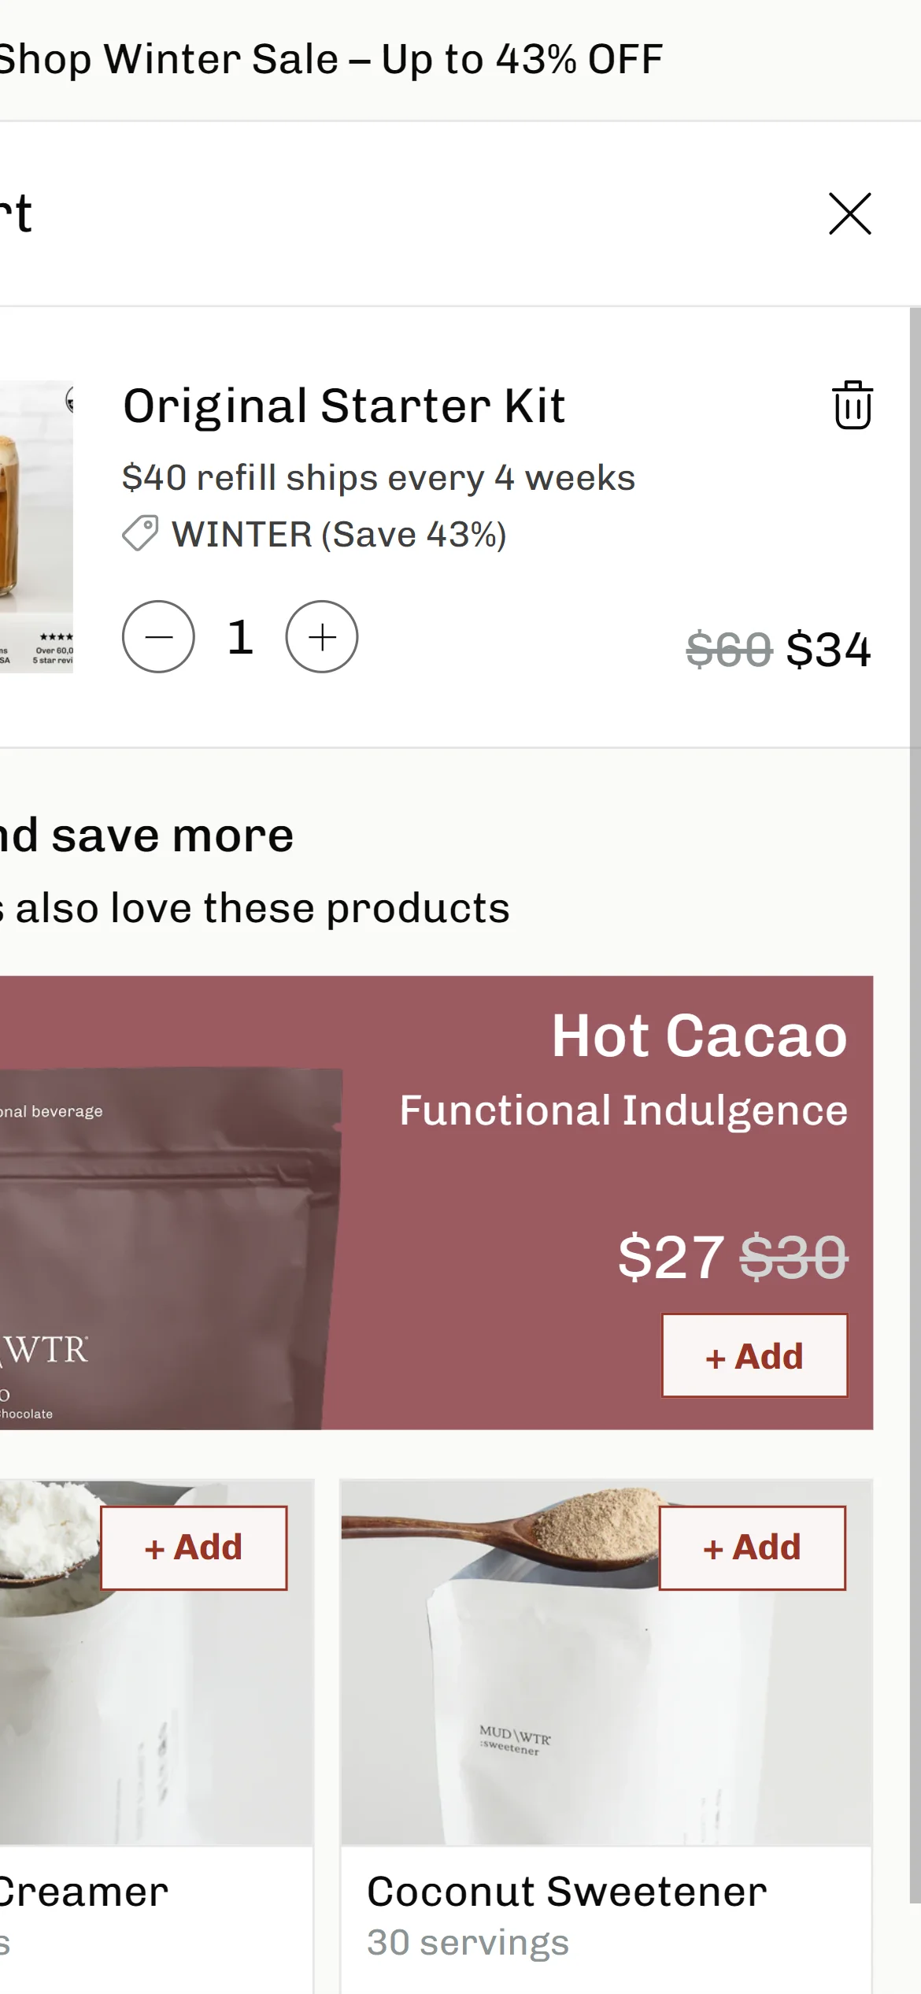Add the Creamer product to cart
The image size is (921, 1994).
pyautogui.click(x=194, y=1547)
